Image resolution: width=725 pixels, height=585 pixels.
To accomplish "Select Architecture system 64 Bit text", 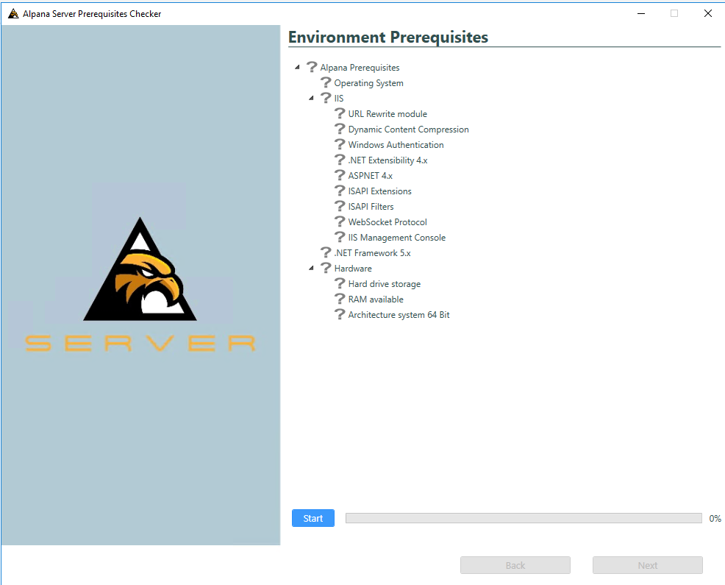I will (x=399, y=315).
